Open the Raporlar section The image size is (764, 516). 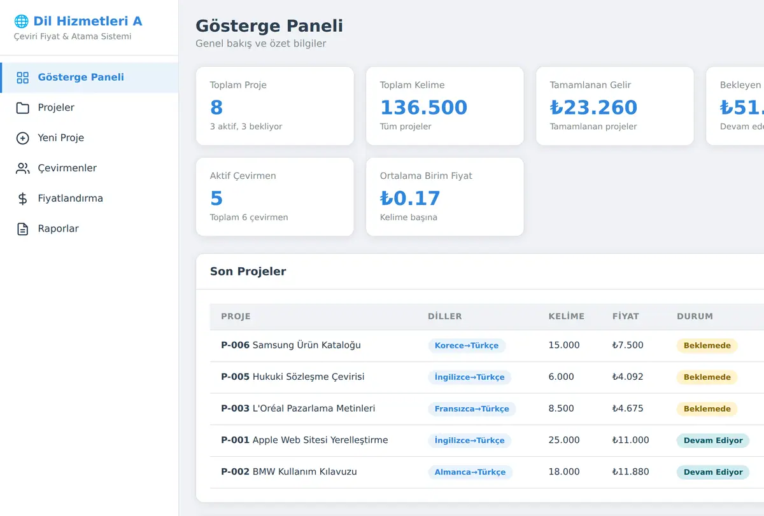tap(89, 229)
